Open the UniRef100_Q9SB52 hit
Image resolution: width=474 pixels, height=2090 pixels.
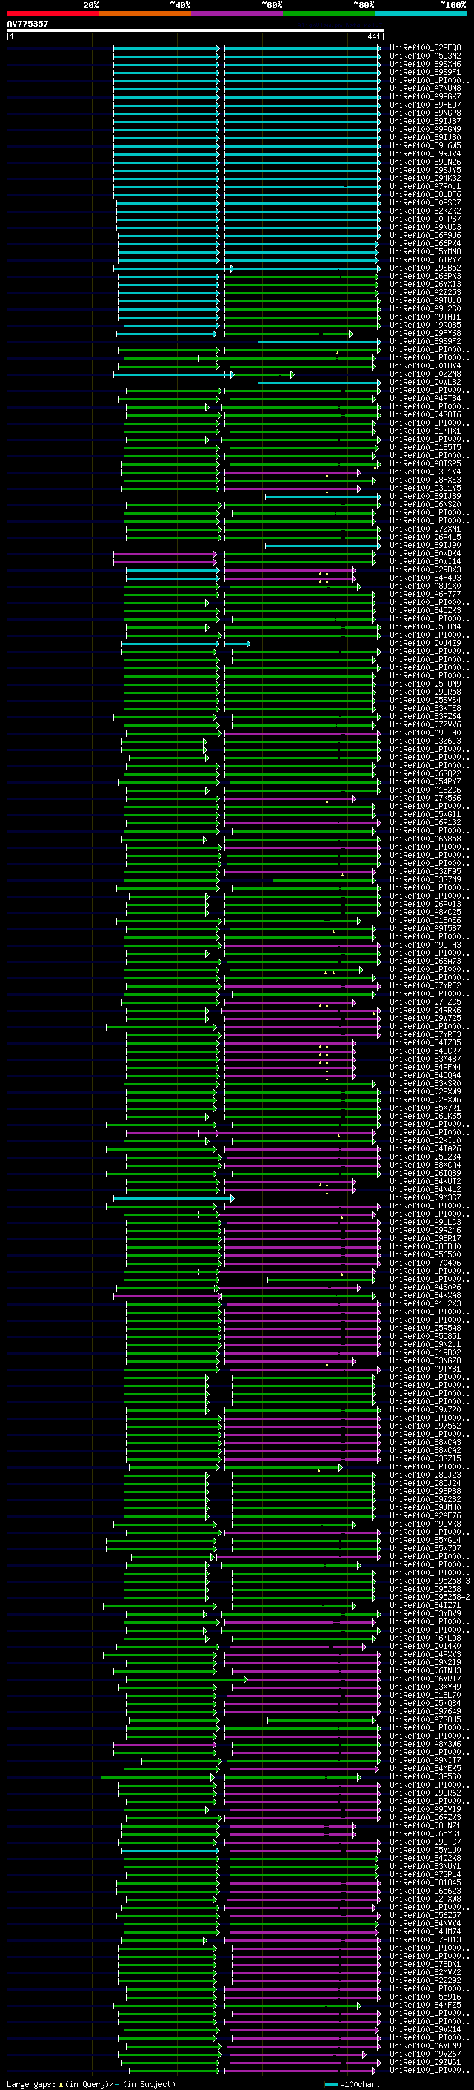[x=424, y=268]
